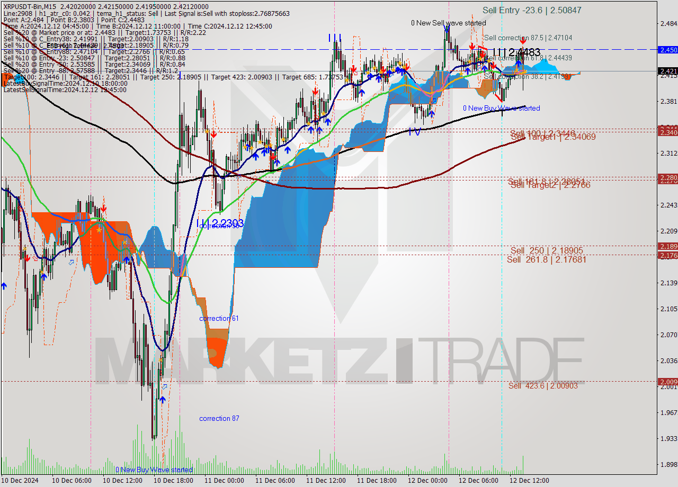678x487 pixels.
Task: Click the red 2.176 price tag
Action: click(667, 256)
